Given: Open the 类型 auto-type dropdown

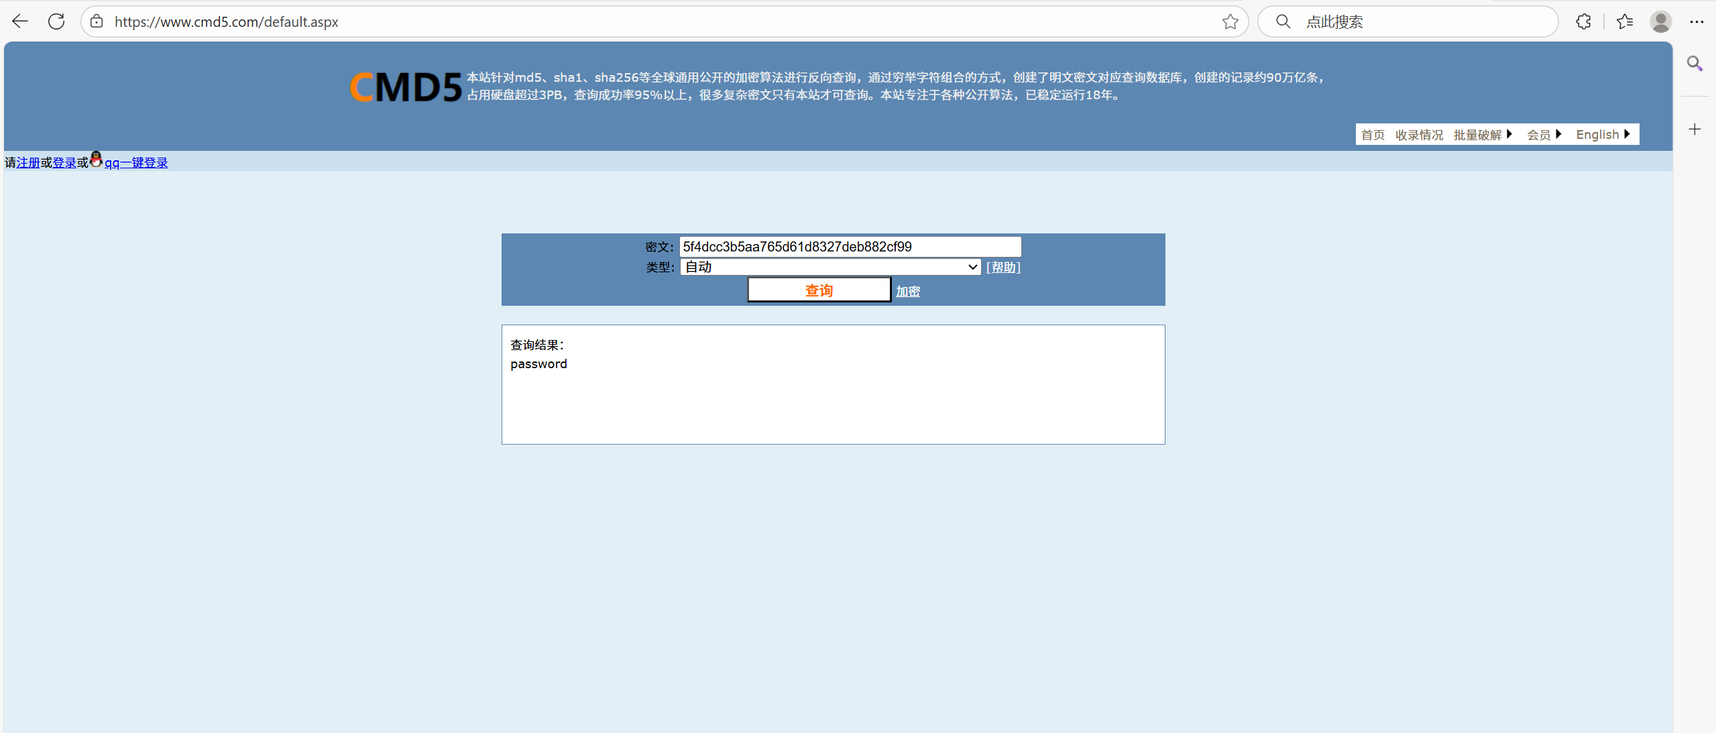Looking at the screenshot, I should point(830,267).
